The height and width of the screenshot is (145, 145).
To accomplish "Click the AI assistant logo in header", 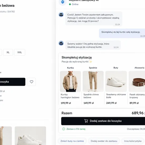I will coord(62,2).
